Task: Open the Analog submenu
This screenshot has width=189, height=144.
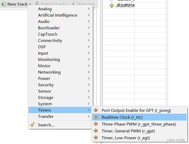Action: 60,9
